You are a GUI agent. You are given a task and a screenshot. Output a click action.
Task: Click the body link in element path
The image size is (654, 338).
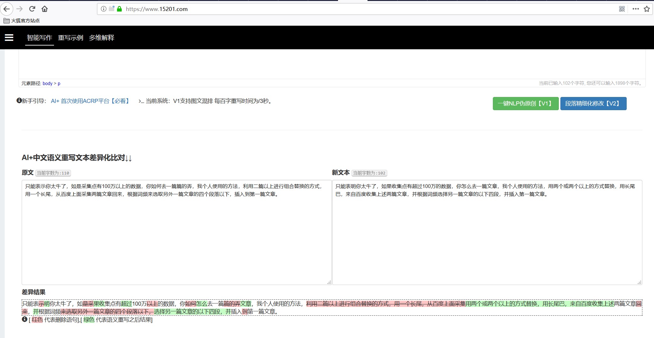coord(47,83)
